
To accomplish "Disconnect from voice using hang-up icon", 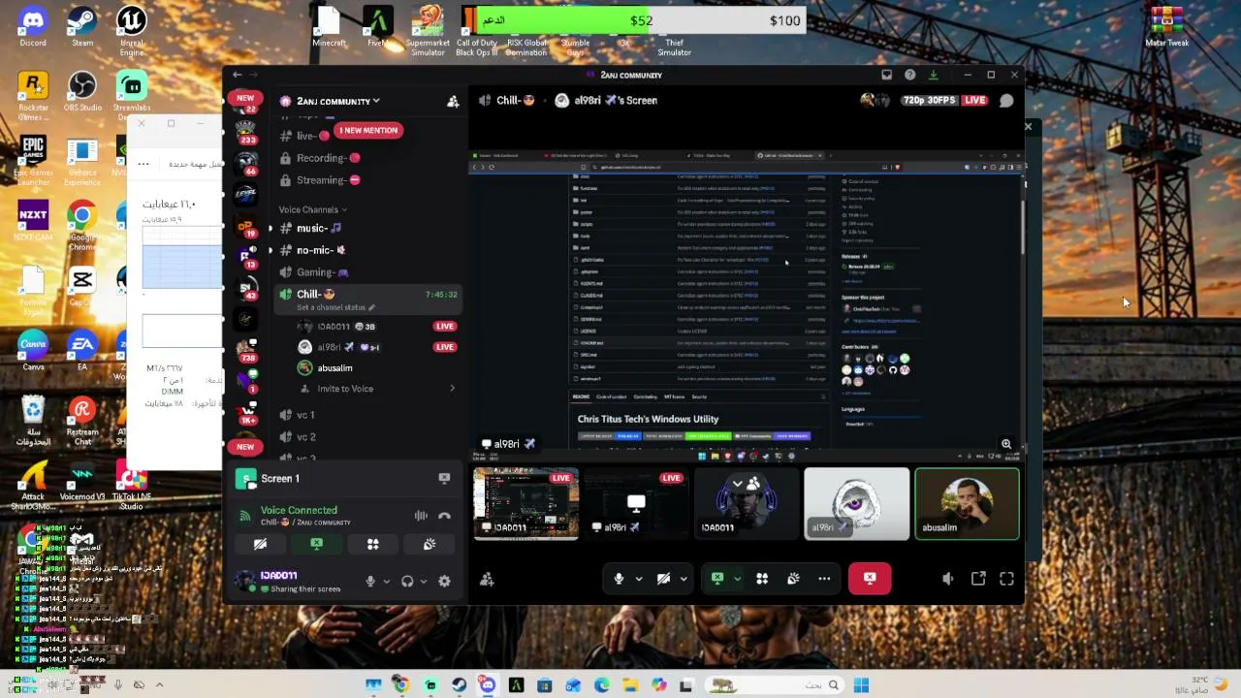I will tap(444, 516).
